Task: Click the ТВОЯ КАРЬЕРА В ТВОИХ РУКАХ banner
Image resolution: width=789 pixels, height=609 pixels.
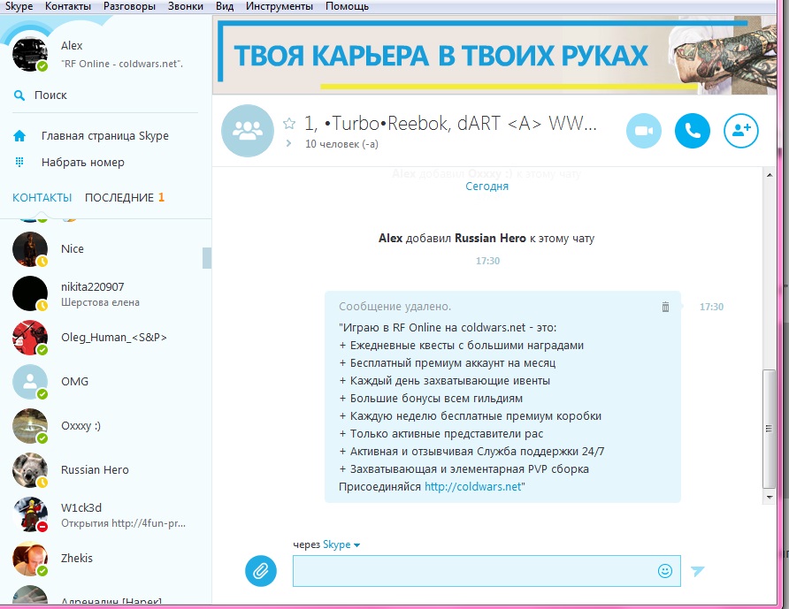Action: pyautogui.click(x=494, y=56)
